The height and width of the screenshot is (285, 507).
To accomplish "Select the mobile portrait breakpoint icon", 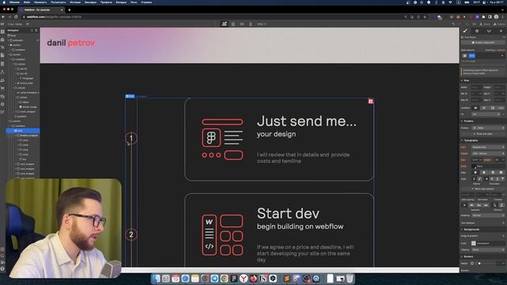I will (x=250, y=24).
